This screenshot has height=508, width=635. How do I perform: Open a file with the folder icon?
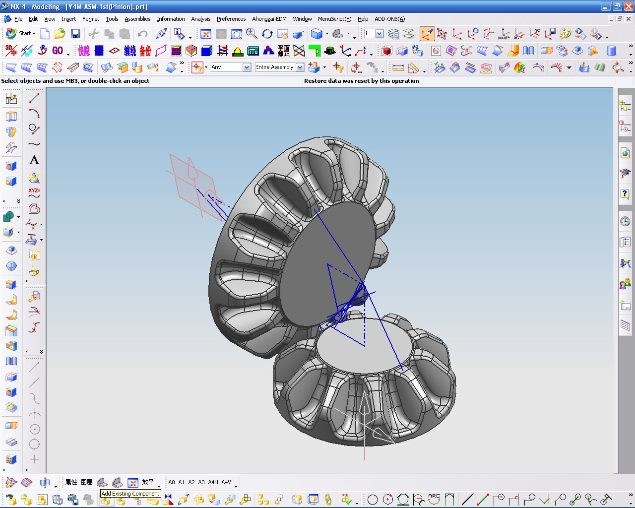pyautogui.click(x=60, y=34)
